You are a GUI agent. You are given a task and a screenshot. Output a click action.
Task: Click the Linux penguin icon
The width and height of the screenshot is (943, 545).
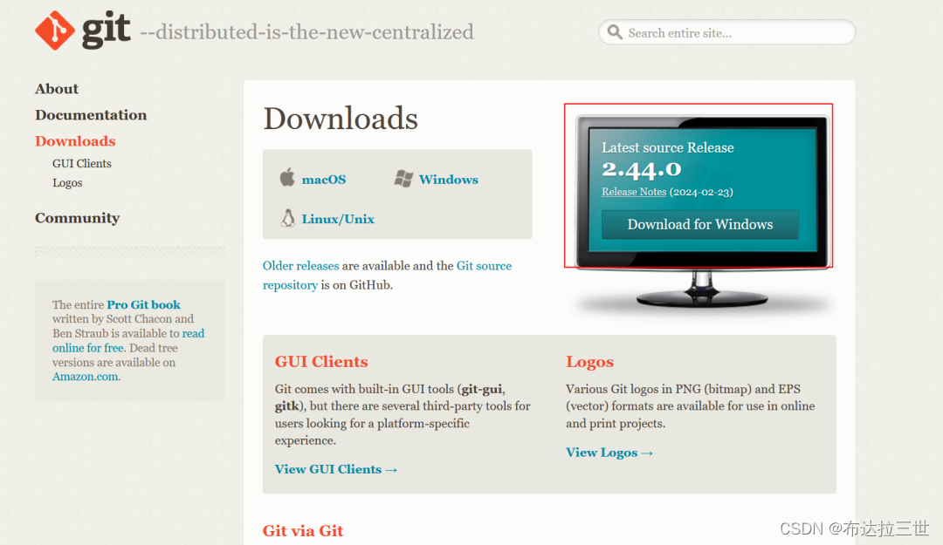288,218
